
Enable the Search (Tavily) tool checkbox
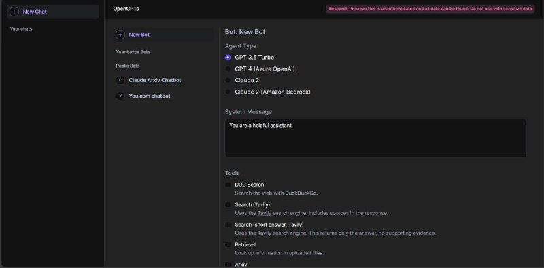(x=228, y=205)
